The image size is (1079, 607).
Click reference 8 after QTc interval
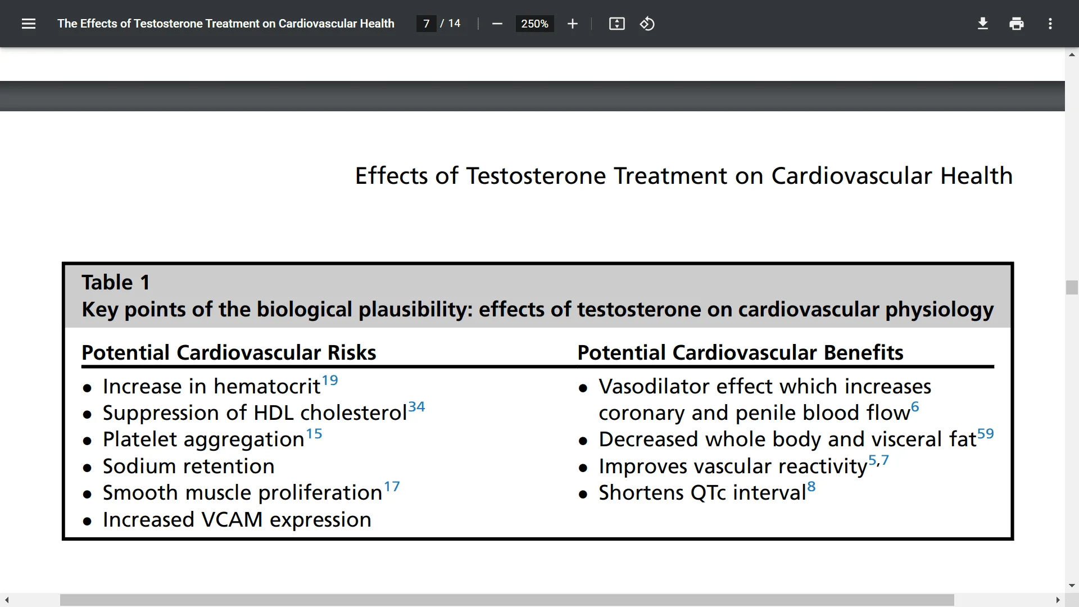pyautogui.click(x=811, y=487)
